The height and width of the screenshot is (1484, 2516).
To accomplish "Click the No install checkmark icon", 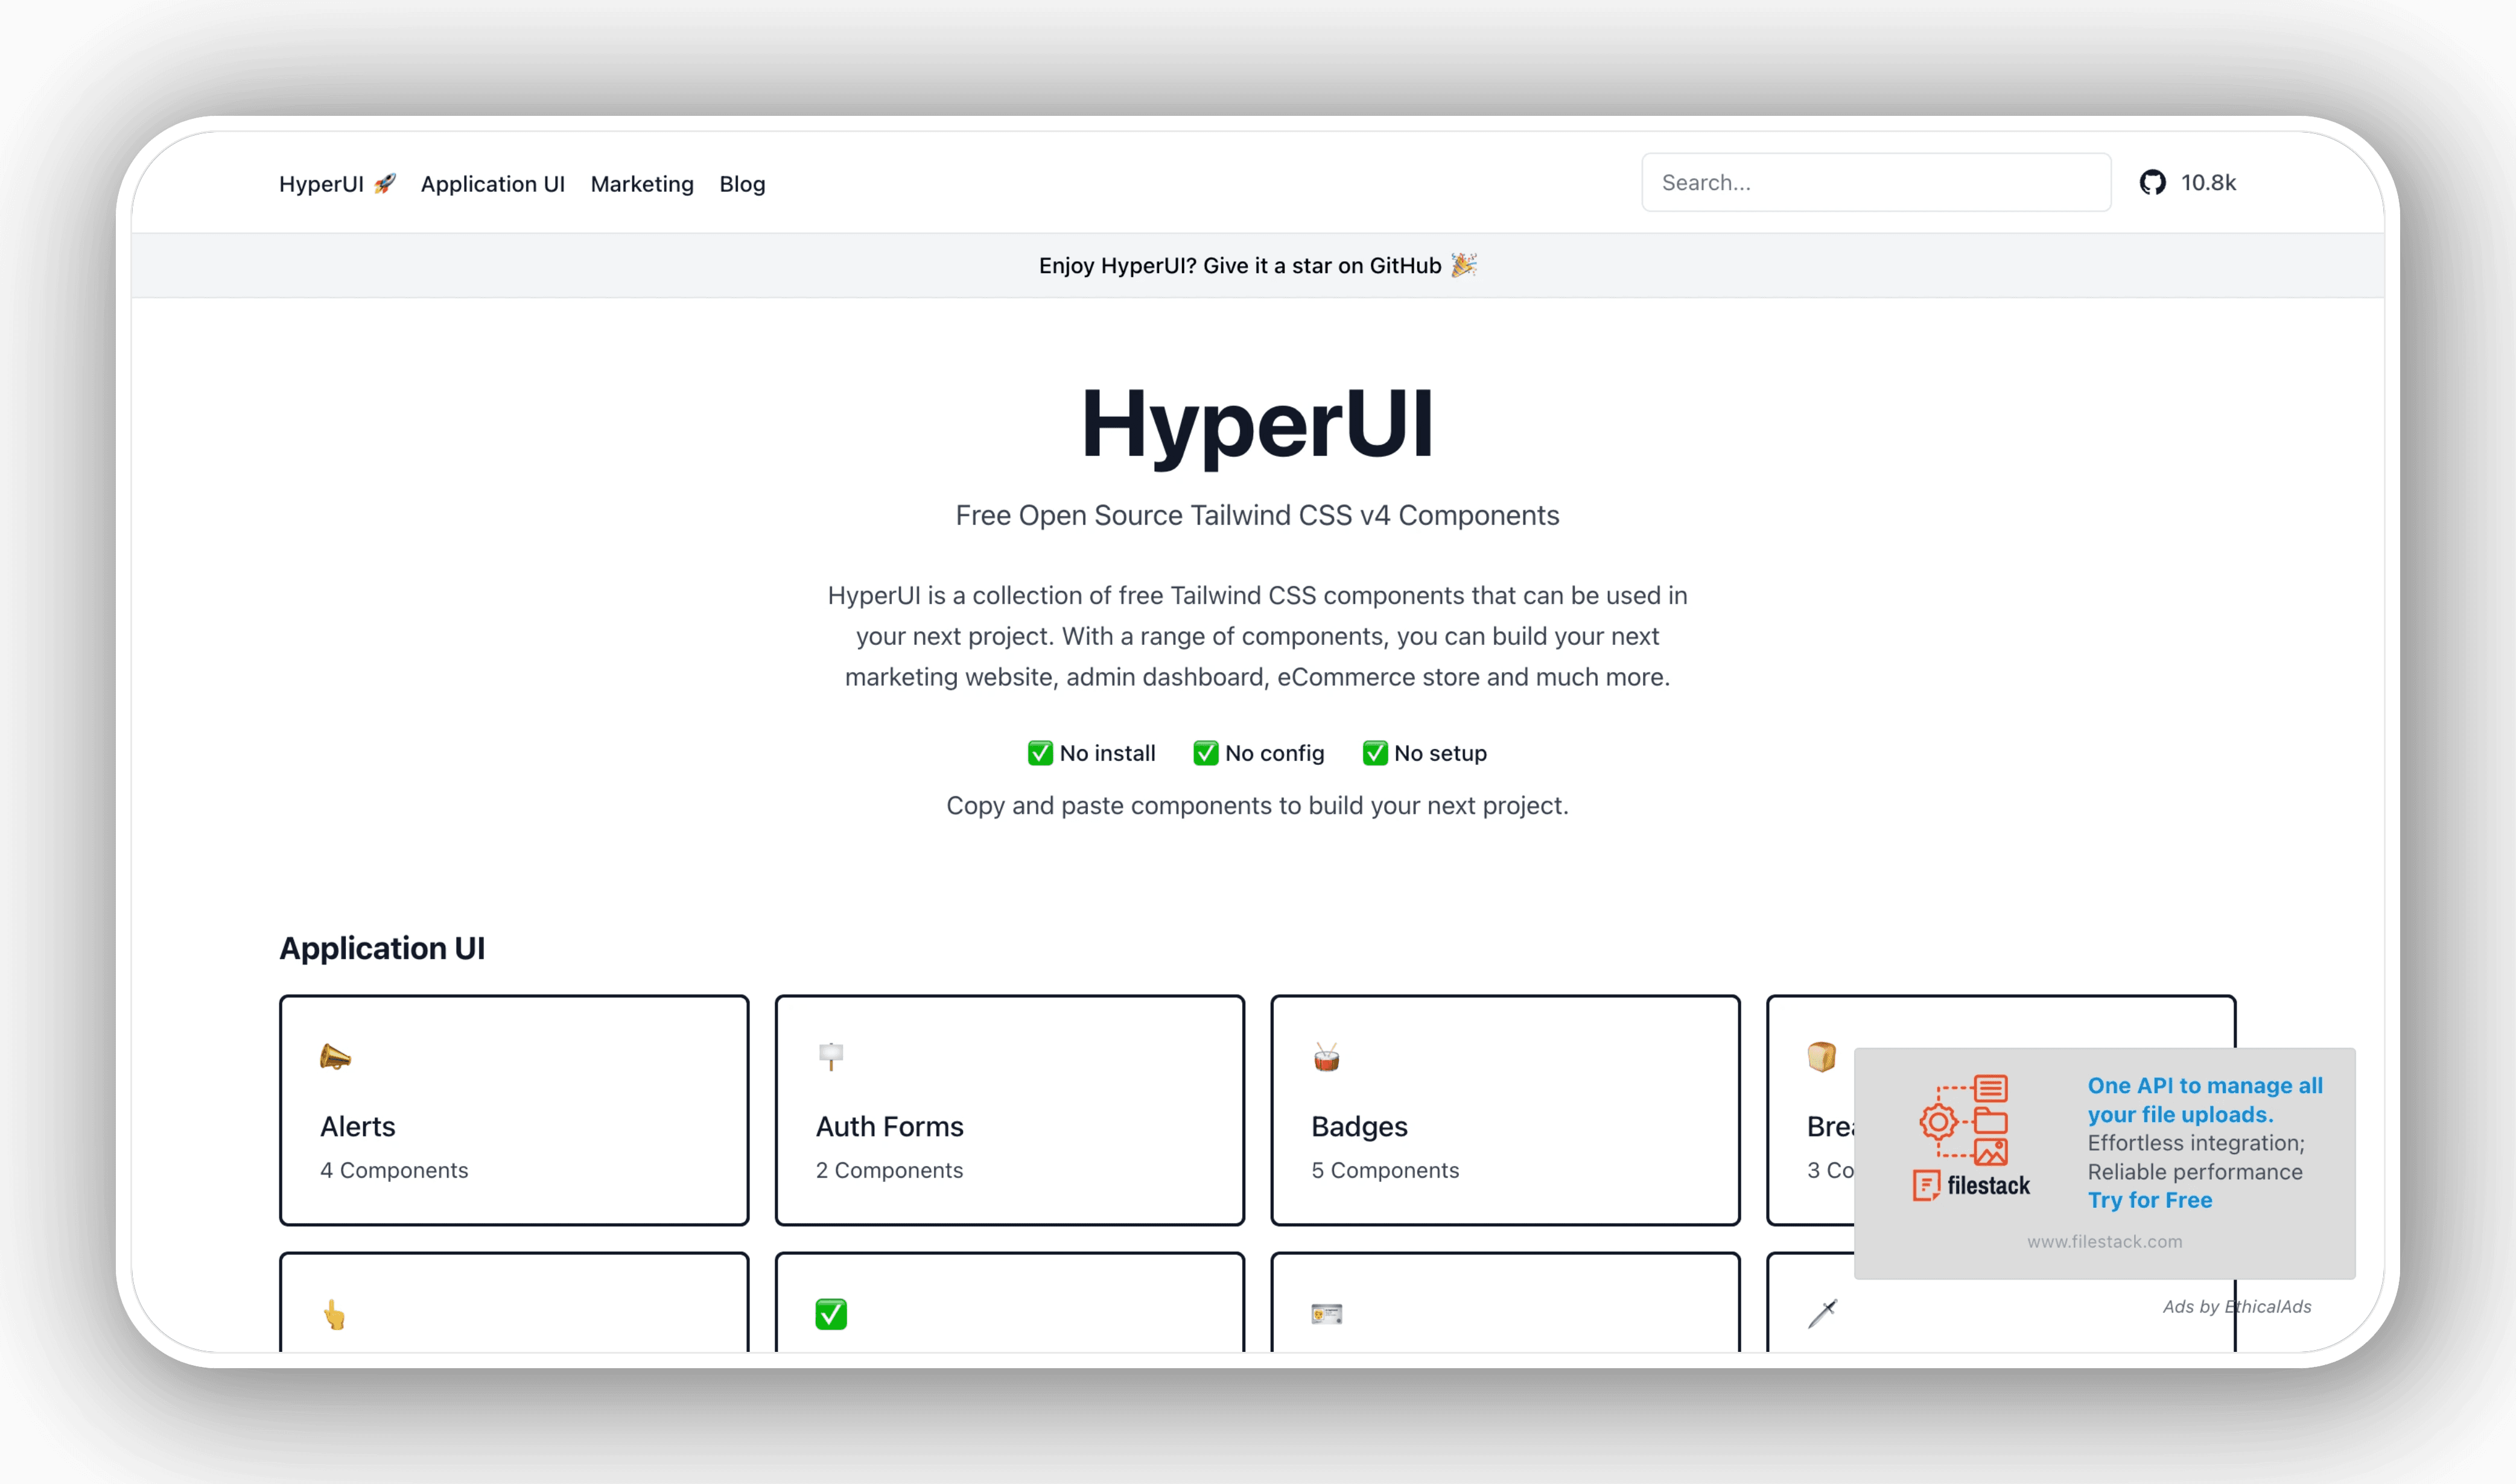I will [1040, 753].
